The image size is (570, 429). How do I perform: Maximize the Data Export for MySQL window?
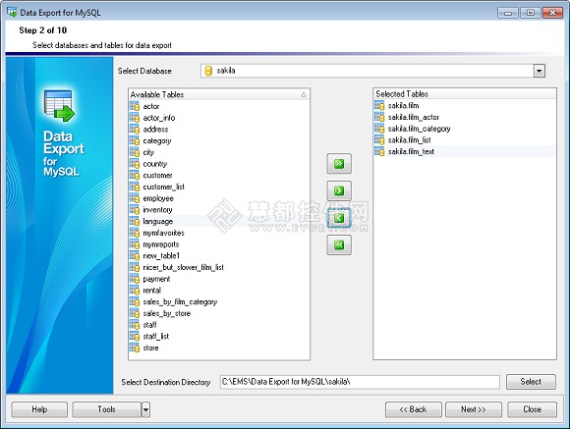(x=531, y=13)
